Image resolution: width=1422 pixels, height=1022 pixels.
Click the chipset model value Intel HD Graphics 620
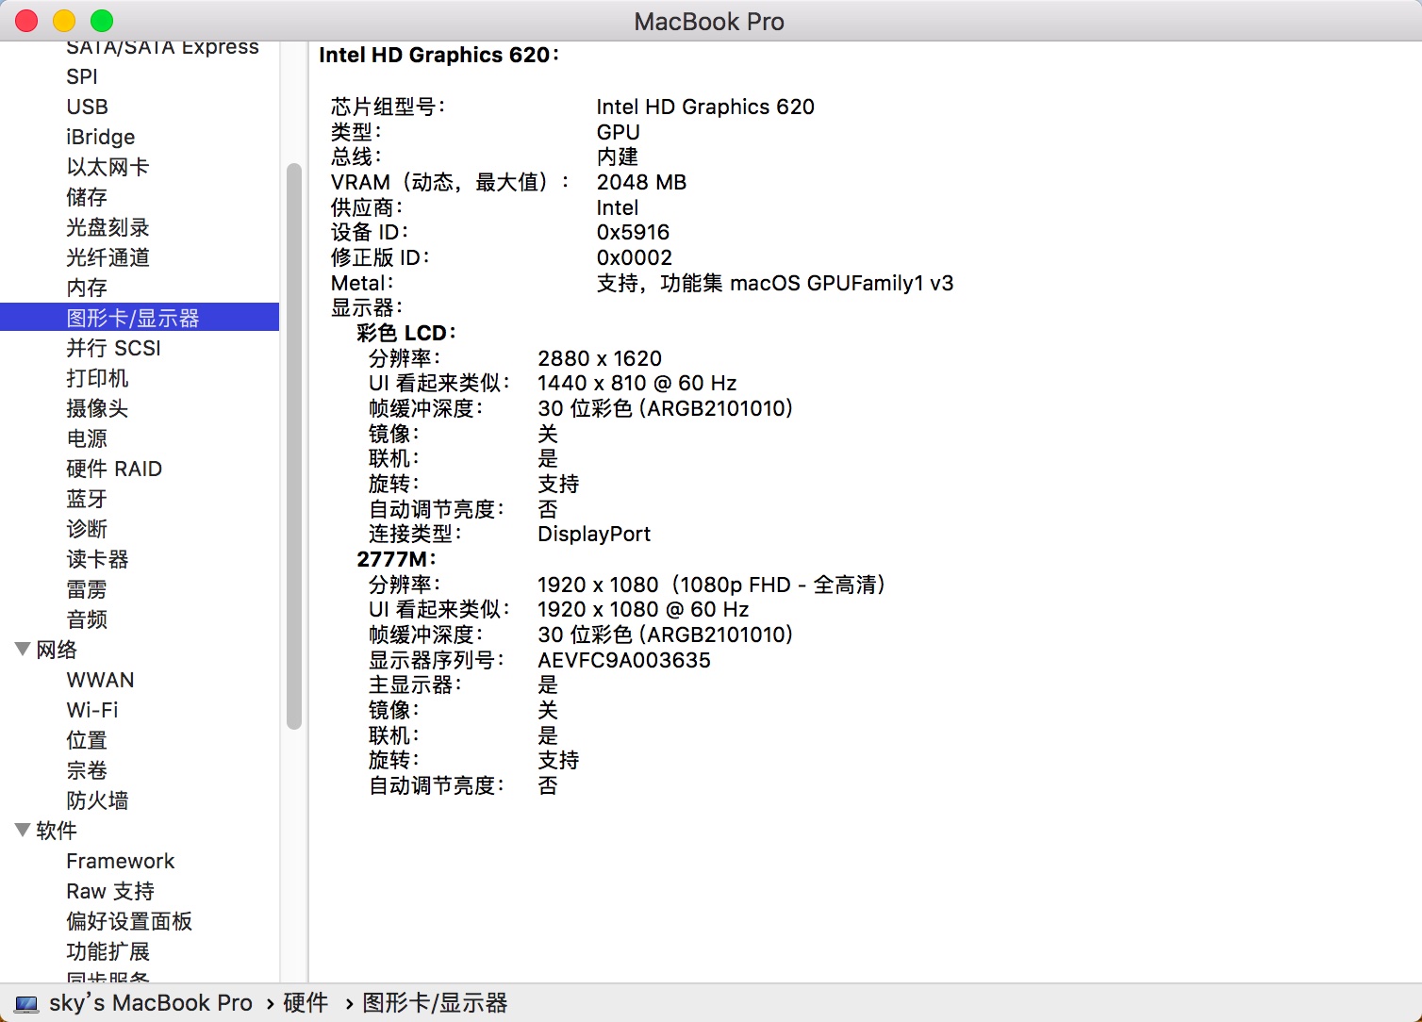click(705, 107)
